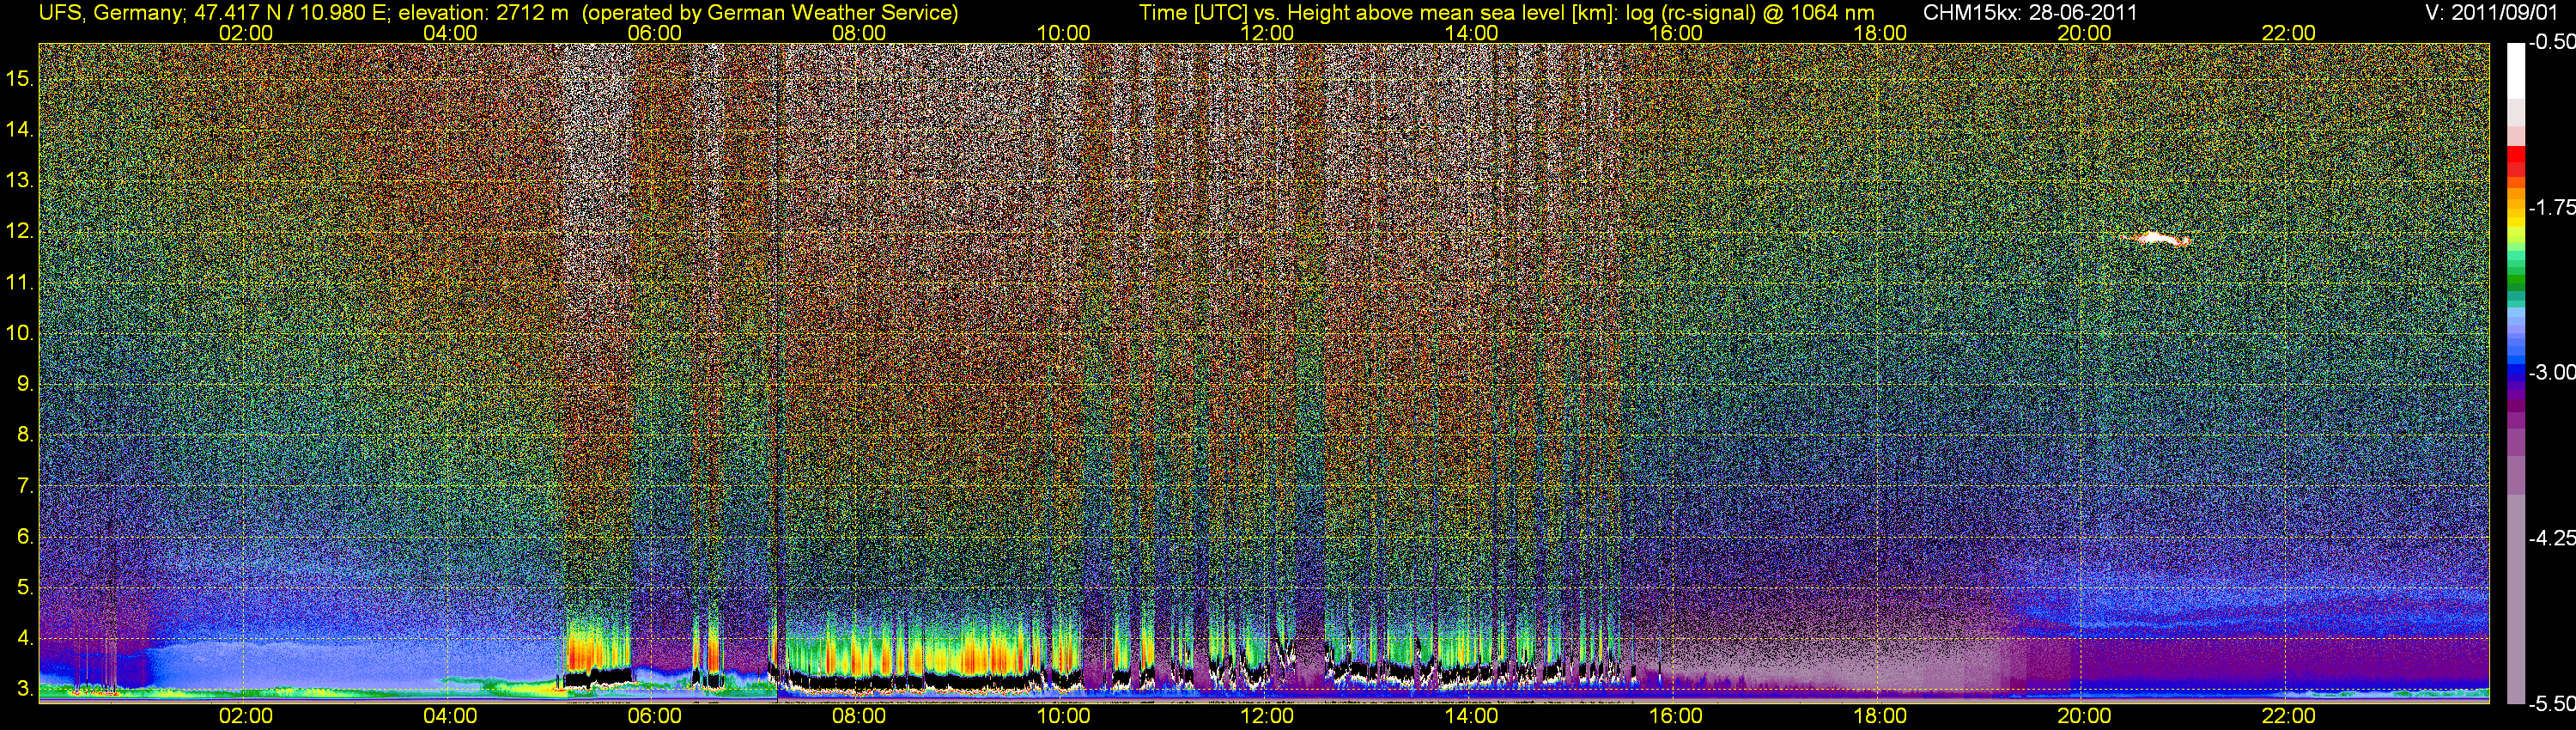
Task: Select the 22:00 tick on bottom axis
Action: [2288, 716]
